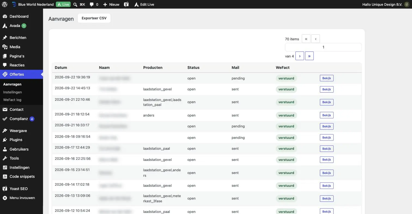412x214 pixels.
Task: Open the search magnifier icon
Action: (x=75, y=4)
